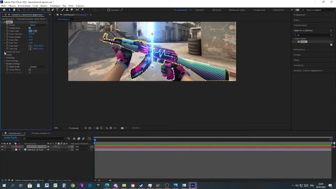
Task: Click the Glow Spread value
Action: tap(30, 37)
